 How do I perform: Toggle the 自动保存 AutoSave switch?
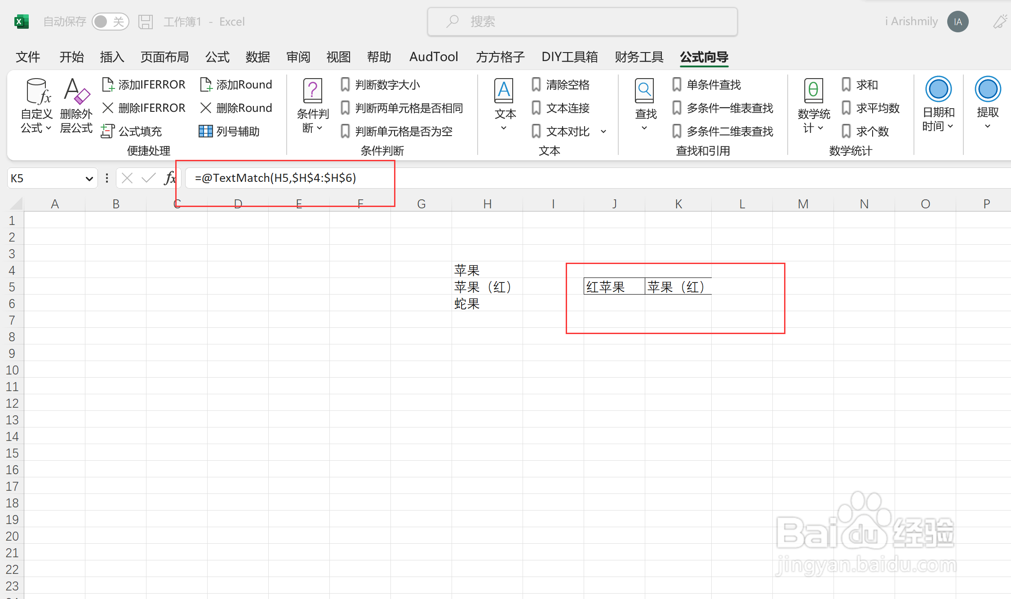[111, 22]
